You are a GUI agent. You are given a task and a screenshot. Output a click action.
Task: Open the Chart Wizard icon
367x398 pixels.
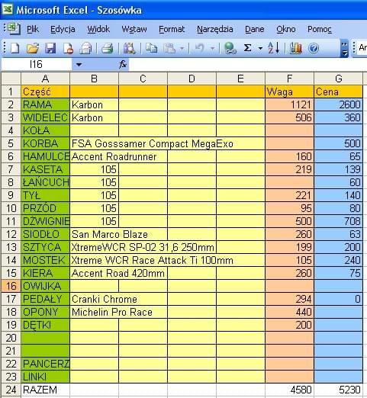(295, 48)
